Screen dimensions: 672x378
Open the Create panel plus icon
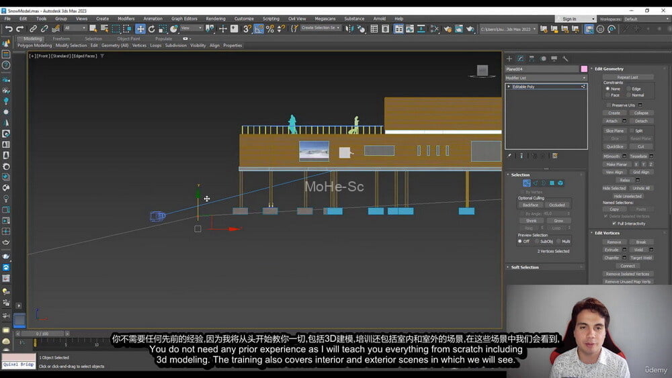(509, 58)
